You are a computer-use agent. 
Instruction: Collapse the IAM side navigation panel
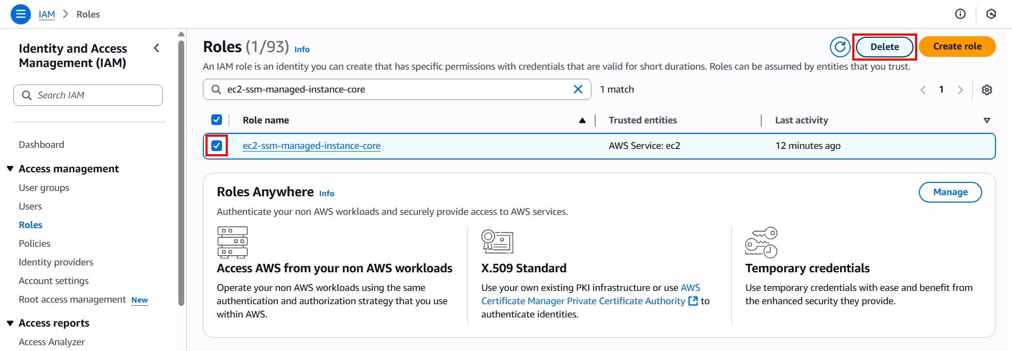point(157,48)
